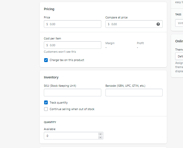This screenshot has width=183, height=148.
Task: Select the Cost per item input
Action: pos(74,45)
